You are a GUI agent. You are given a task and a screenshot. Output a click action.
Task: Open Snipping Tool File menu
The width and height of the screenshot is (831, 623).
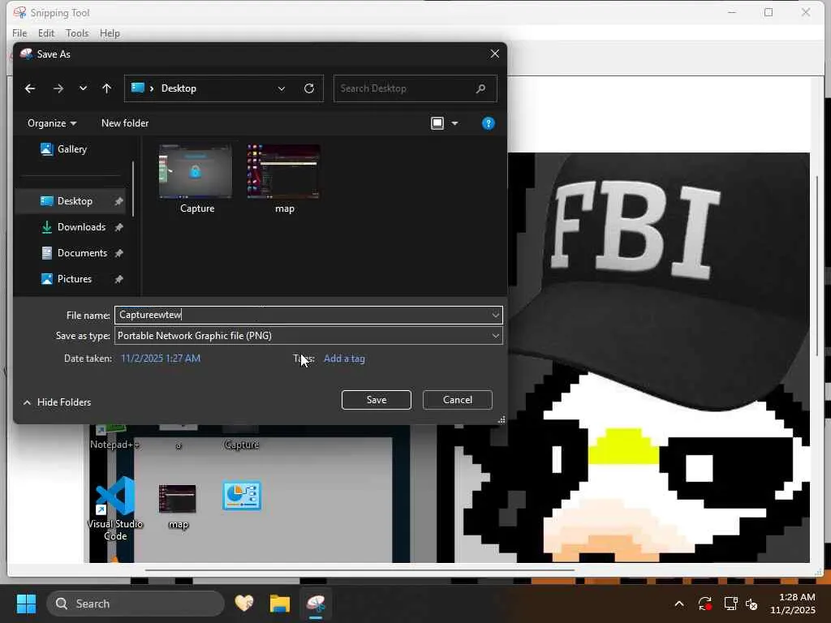coord(19,33)
